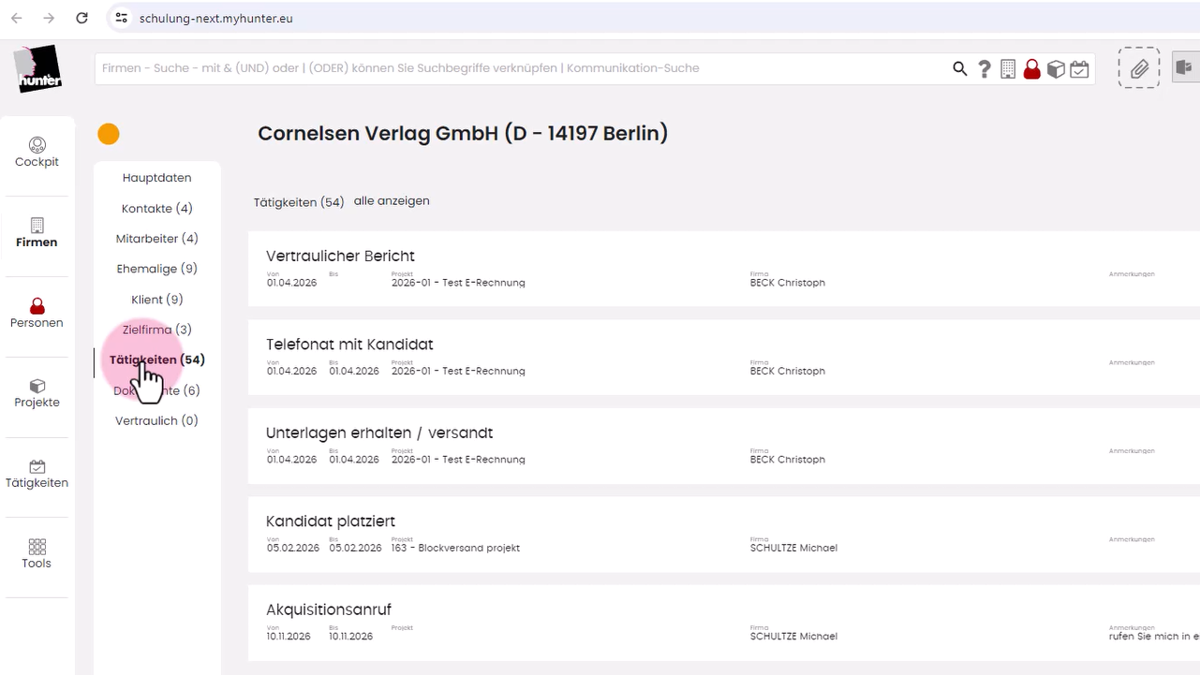Click the orange status circle

109,134
